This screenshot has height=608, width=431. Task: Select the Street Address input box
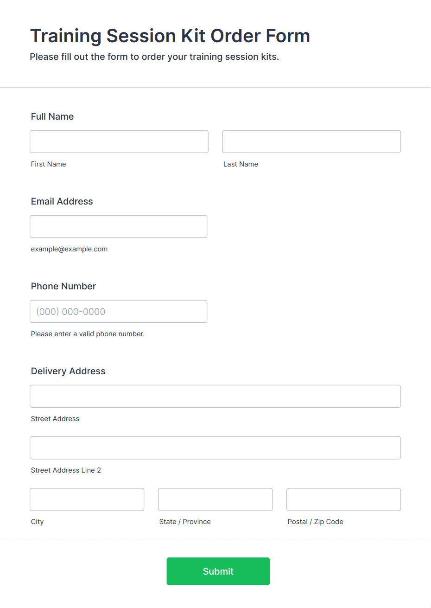tap(215, 396)
